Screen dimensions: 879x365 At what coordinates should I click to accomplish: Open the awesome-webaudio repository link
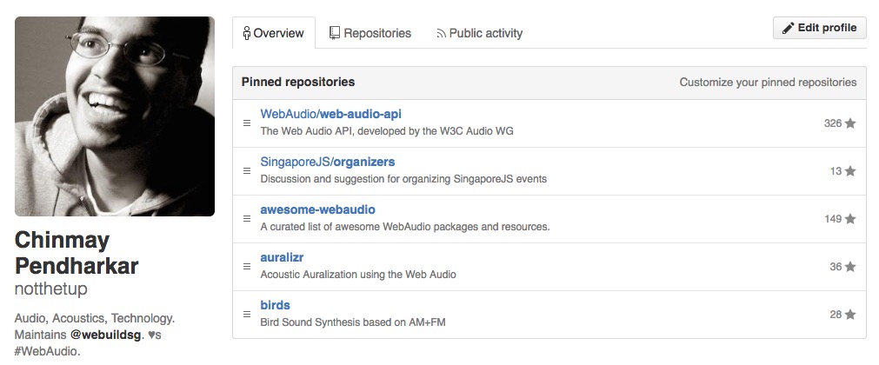pyautogui.click(x=318, y=209)
